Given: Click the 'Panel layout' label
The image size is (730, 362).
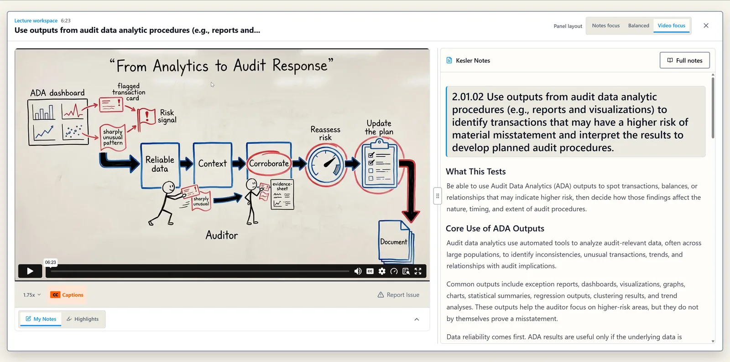Looking at the screenshot, I should click(568, 26).
